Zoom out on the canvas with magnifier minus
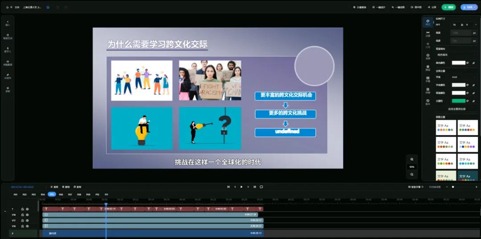This screenshot has height=239, width=481. pos(412,174)
